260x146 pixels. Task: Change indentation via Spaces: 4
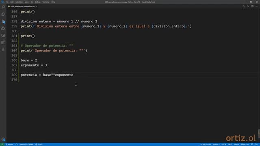pos(216,144)
